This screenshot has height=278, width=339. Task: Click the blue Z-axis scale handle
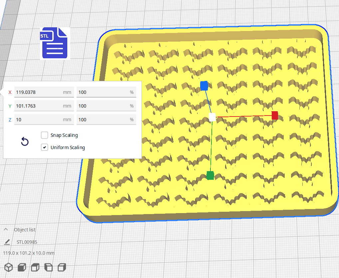pos(204,86)
